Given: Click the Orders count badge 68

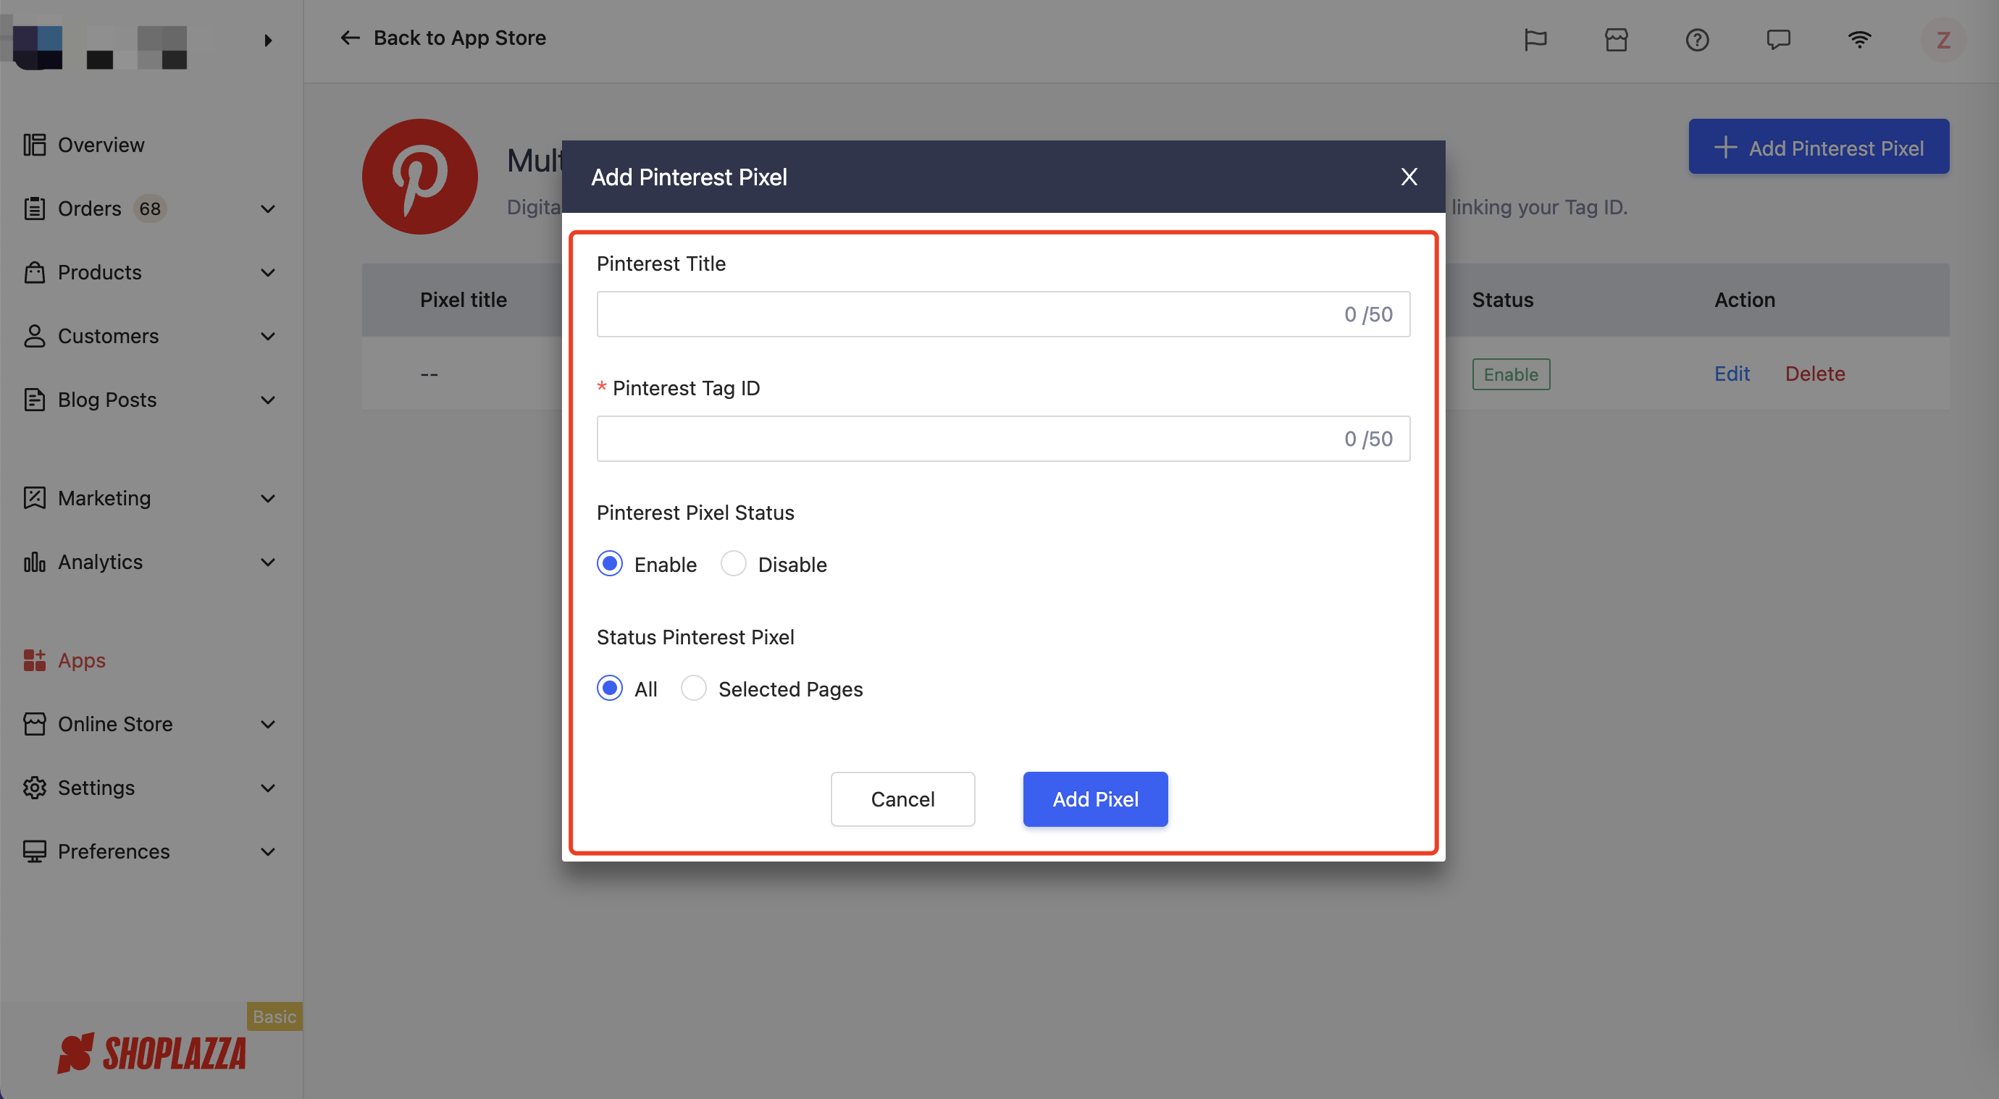Looking at the screenshot, I should point(150,209).
